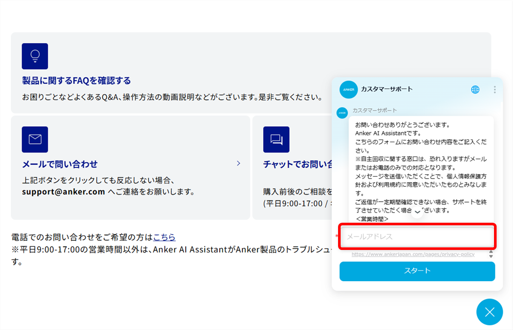Click the chevron arrow on mail inquiry card
The width and height of the screenshot is (513, 330).
239,163
